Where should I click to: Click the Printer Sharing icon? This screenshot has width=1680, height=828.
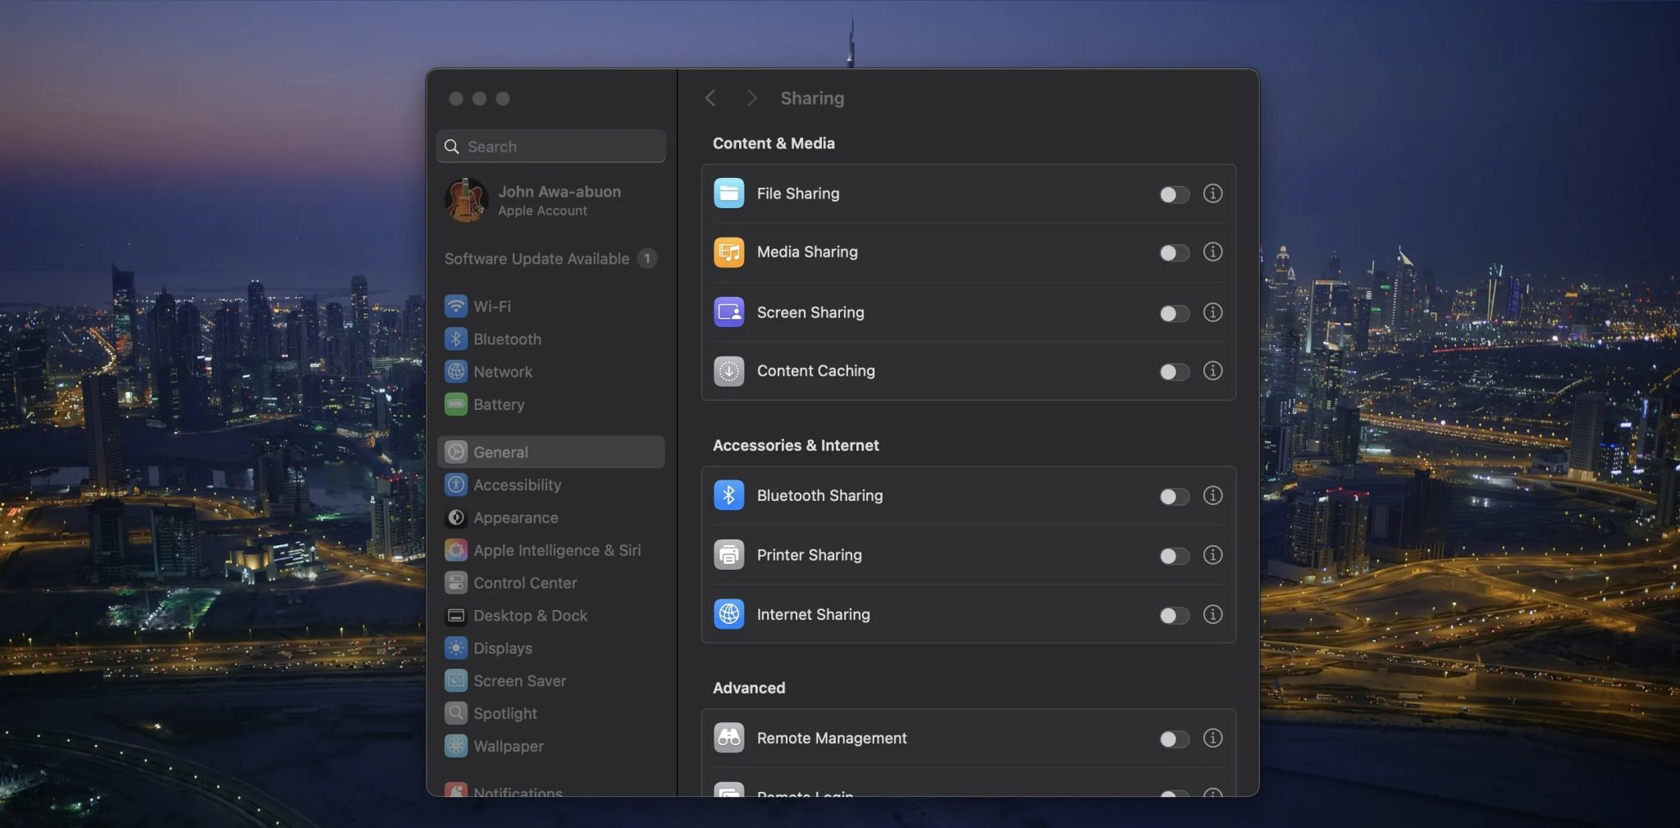[x=728, y=554]
